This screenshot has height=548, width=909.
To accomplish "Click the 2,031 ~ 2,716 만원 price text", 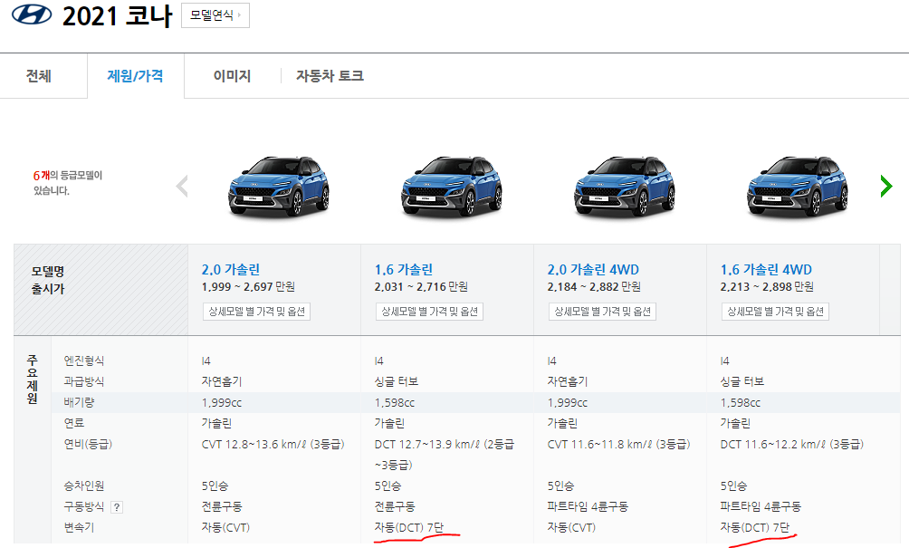I will (x=422, y=287).
